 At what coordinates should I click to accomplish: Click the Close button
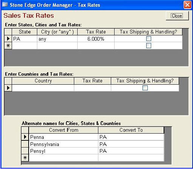(177, 16)
